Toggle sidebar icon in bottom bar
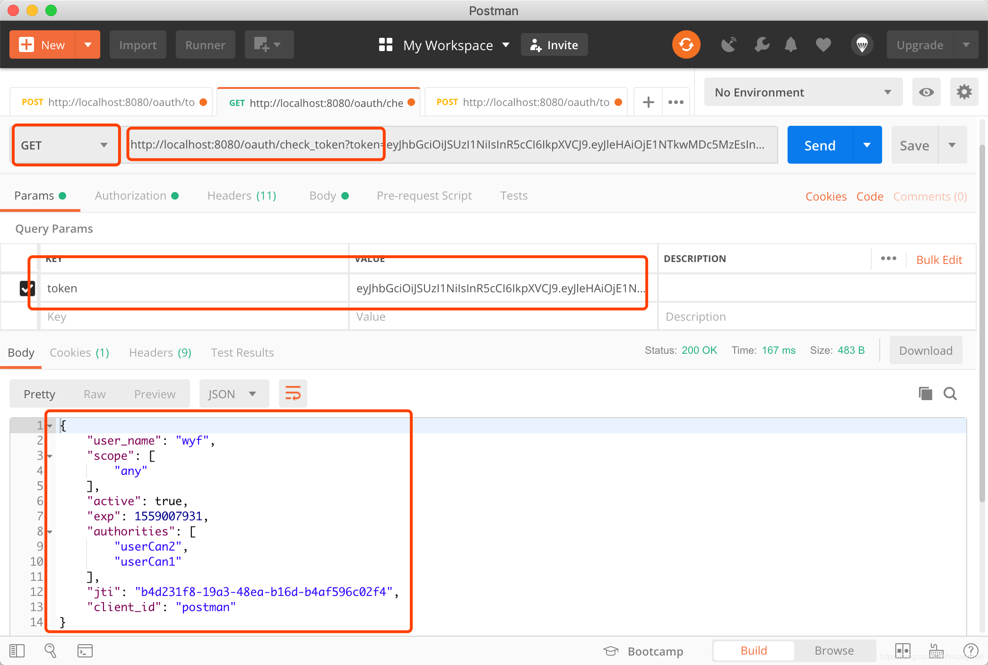 17,651
